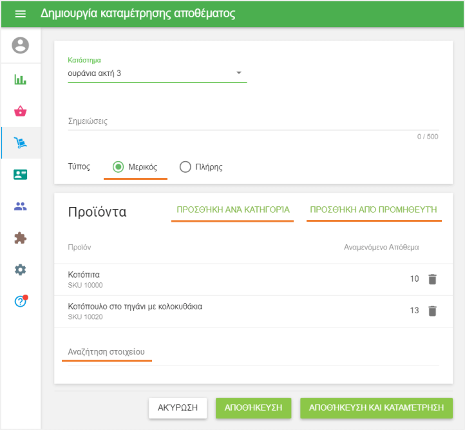Open the hamburger navigation menu
Screen dimensions: 465x430
(20, 14)
